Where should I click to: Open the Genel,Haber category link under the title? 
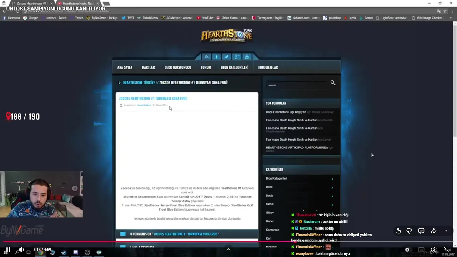pyautogui.click(x=144, y=105)
